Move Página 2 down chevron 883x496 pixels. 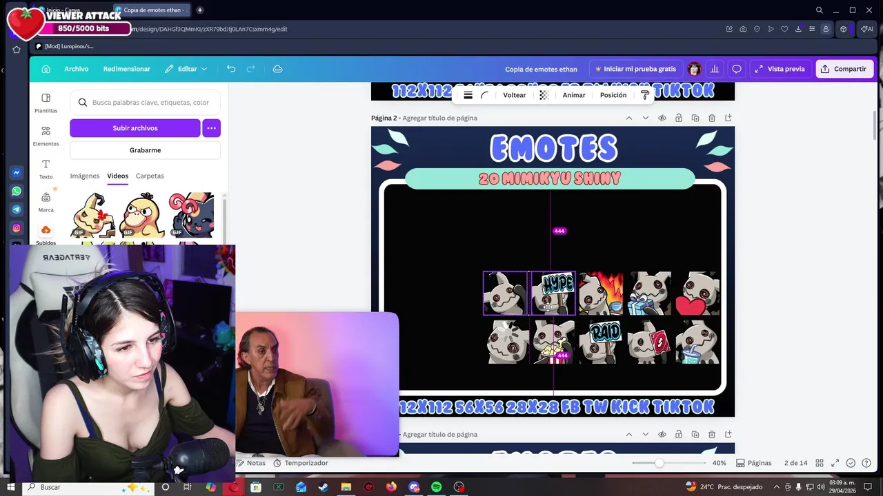[646, 118]
